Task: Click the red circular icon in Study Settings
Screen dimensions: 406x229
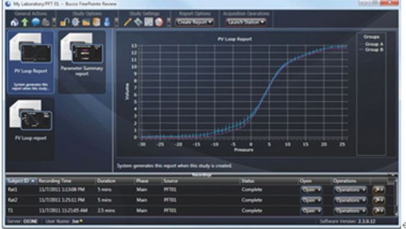Action: pyautogui.click(x=159, y=22)
